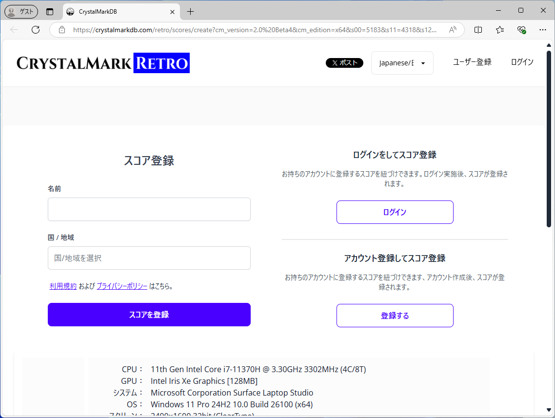Open browser settings via the ellipsis icon
The height and width of the screenshot is (418, 555).
(x=542, y=30)
